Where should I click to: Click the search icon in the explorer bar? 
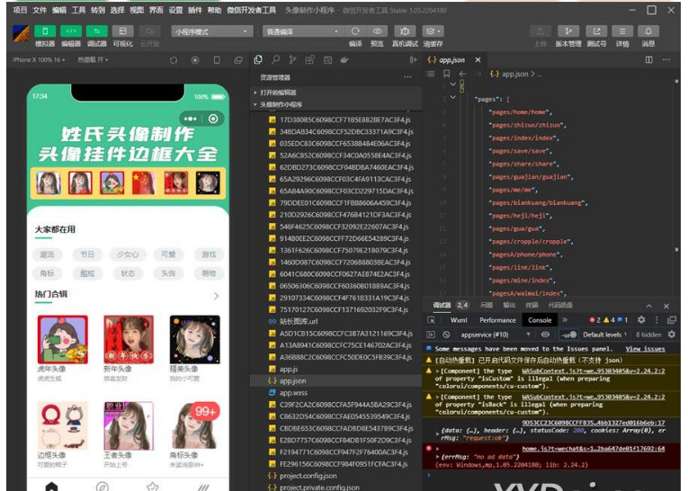click(x=276, y=60)
